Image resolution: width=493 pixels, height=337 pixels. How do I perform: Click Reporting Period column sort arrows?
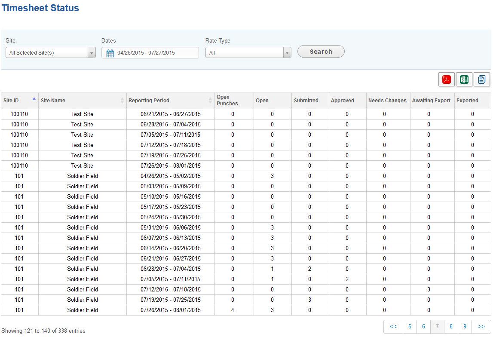tap(210, 101)
